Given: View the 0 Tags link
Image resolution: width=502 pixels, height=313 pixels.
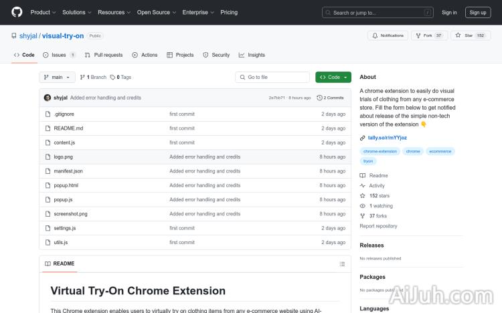Looking at the screenshot, I should click(120, 77).
